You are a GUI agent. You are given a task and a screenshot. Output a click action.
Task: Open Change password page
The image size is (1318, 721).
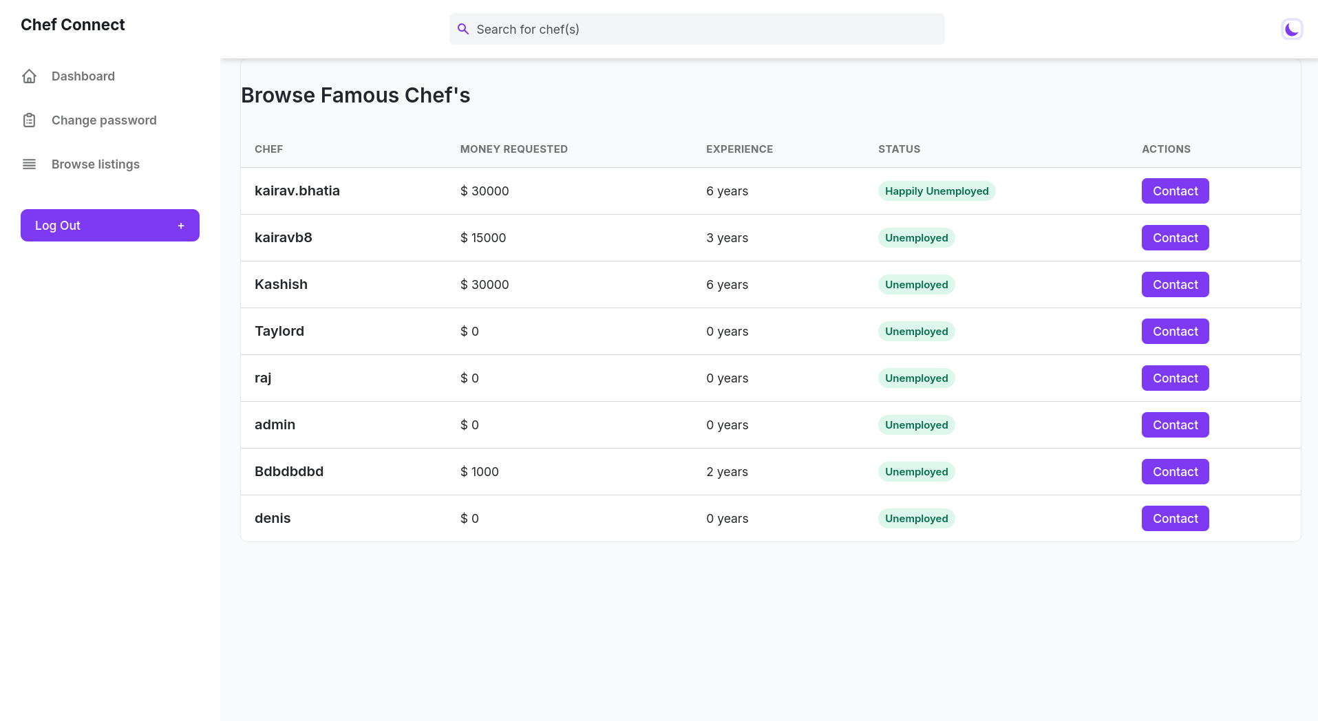[x=104, y=120]
